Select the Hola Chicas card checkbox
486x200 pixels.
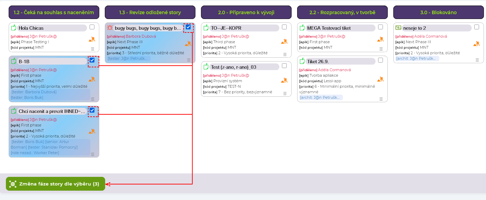[92, 27]
